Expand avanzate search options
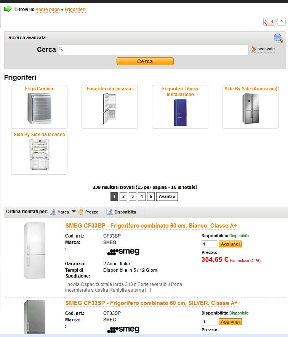 266,49
